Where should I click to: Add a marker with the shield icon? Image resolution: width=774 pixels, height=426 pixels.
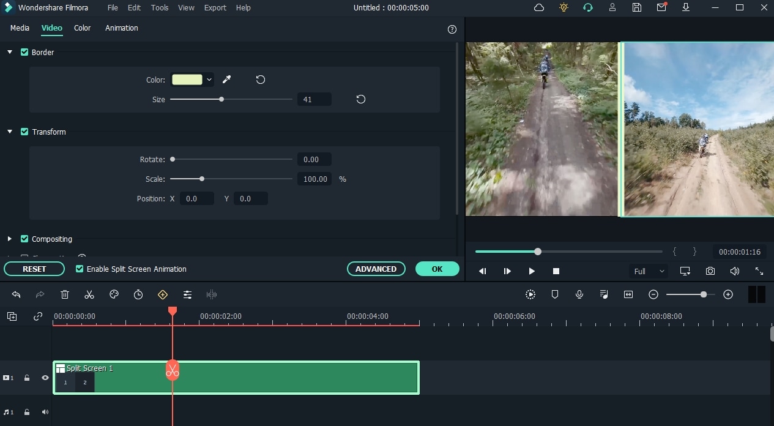555,294
